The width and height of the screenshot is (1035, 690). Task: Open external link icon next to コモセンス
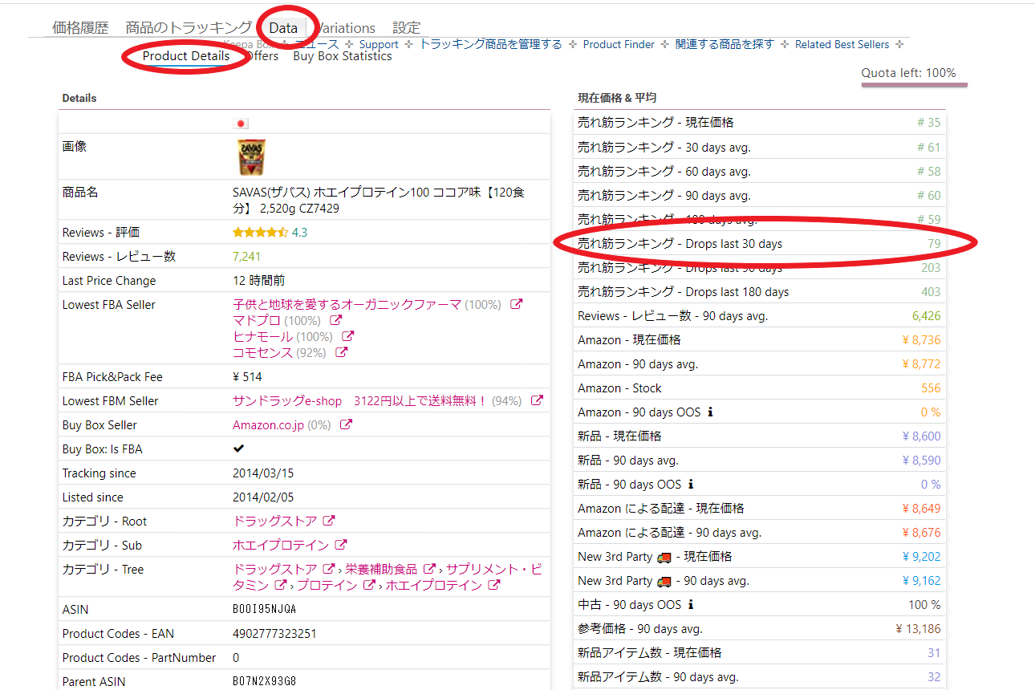click(x=342, y=352)
